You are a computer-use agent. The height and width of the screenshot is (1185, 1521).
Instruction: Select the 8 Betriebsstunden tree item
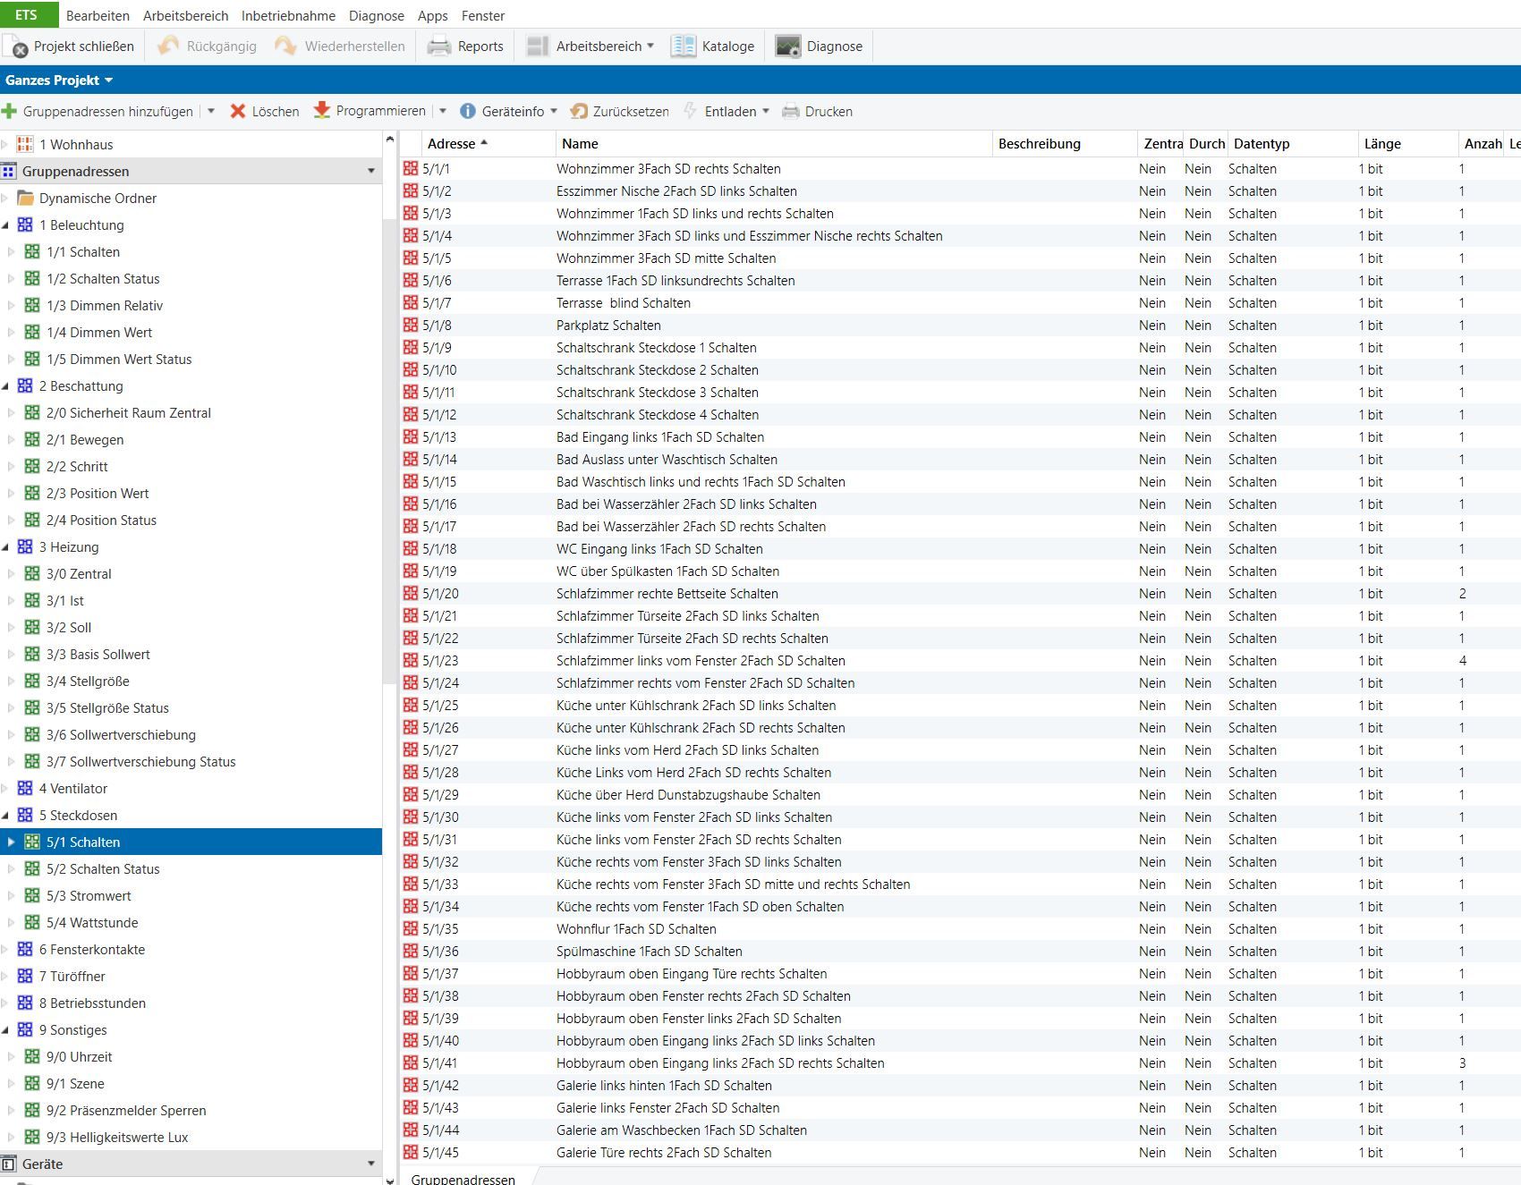[92, 1003]
